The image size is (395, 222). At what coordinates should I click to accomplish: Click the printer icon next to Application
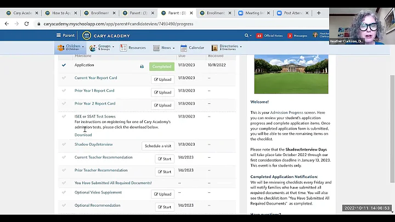[142, 66]
